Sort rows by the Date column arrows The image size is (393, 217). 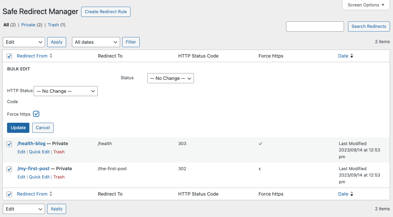pos(351,56)
